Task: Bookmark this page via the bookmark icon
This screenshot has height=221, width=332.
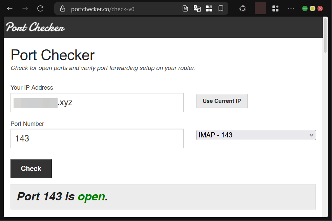Action: [x=221, y=8]
